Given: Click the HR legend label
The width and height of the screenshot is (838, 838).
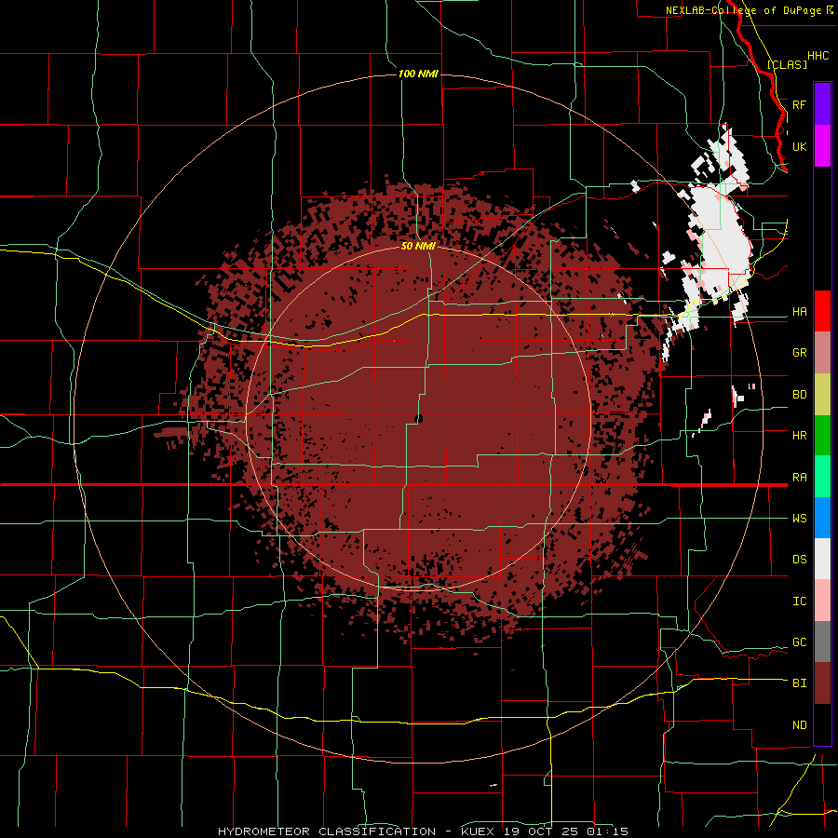Looking at the screenshot, I should [799, 436].
